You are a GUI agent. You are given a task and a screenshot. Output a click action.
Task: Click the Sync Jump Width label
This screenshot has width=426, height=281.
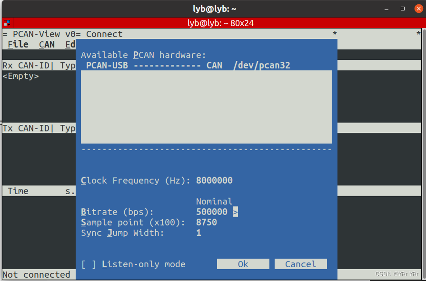coord(122,233)
